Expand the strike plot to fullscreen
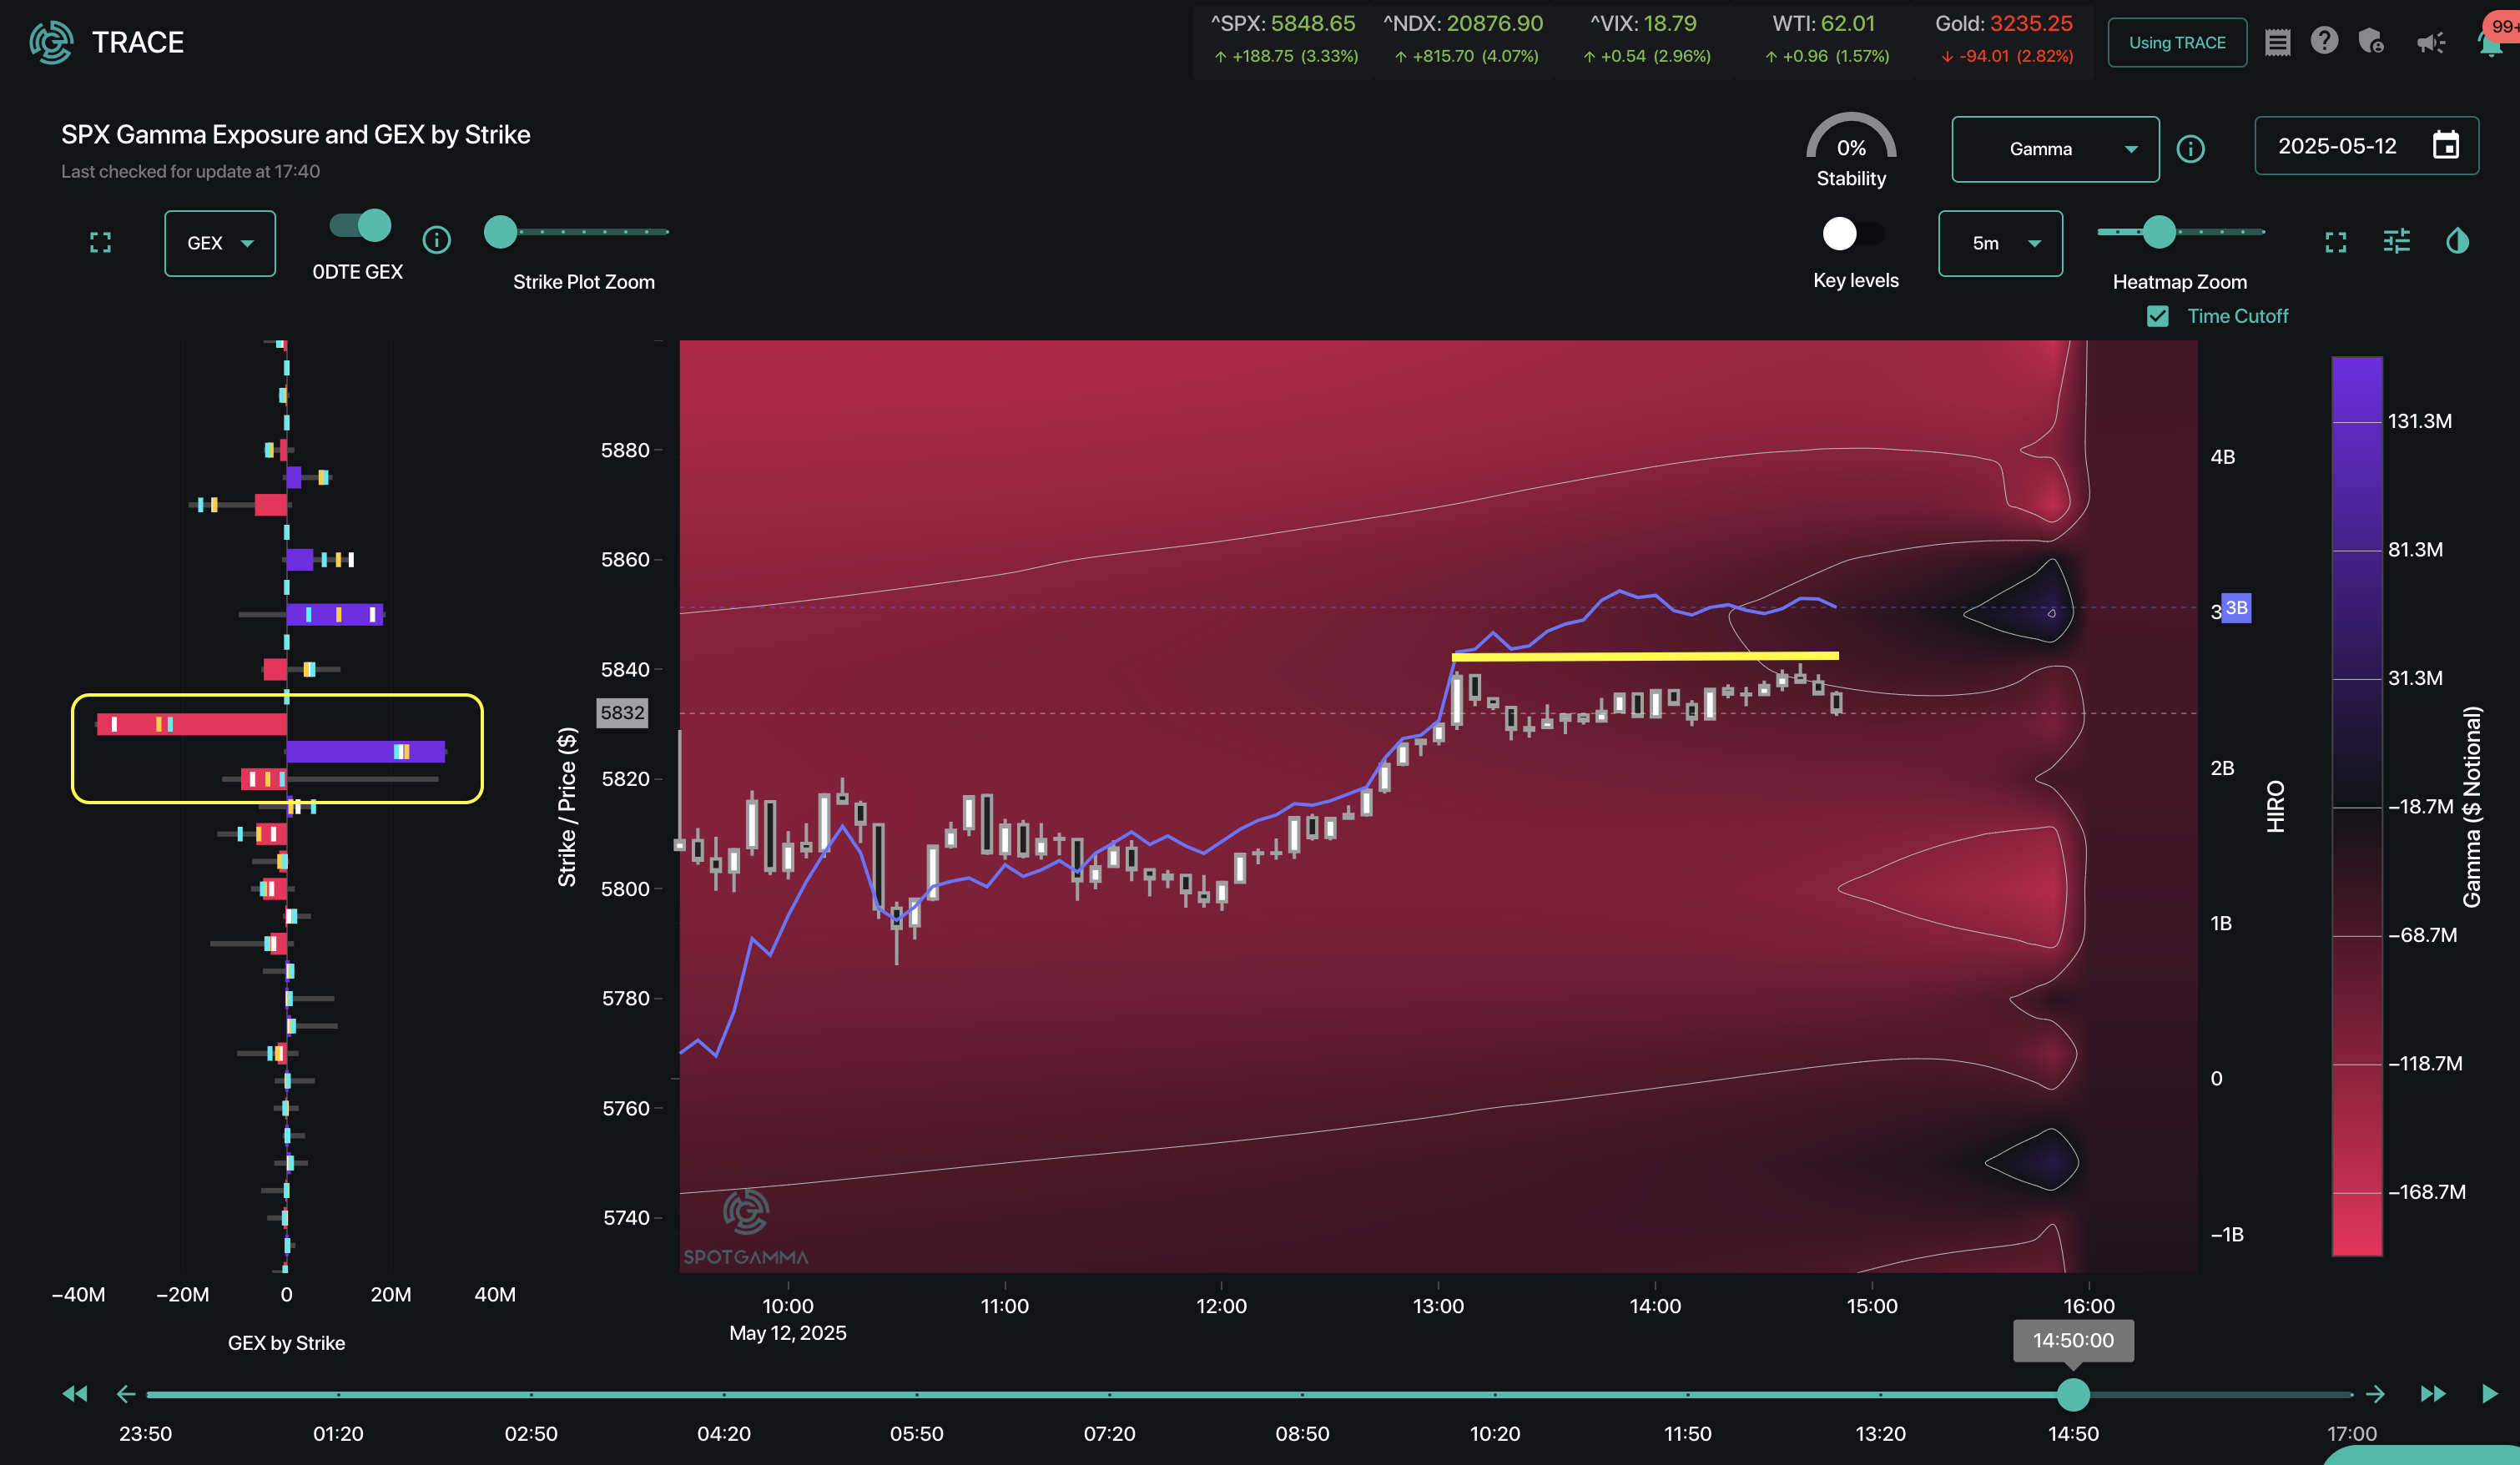The image size is (2520, 1465). 100,242
